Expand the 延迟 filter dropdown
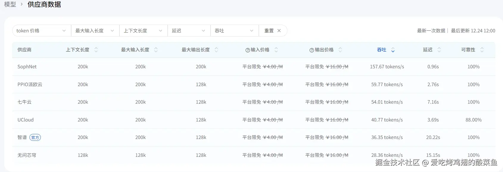This screenshot has height=172, width=503. [189, 31]
